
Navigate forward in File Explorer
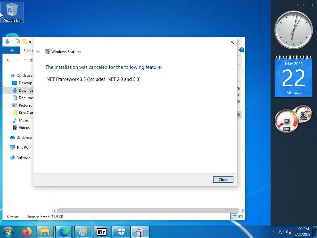(18, 60)
